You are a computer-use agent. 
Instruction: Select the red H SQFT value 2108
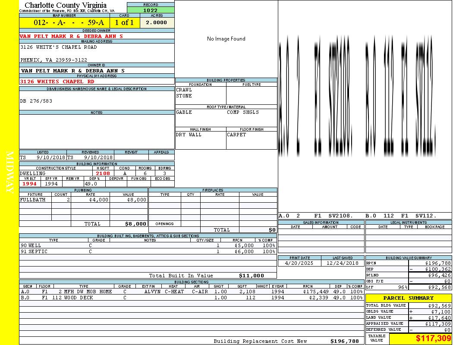103,173
